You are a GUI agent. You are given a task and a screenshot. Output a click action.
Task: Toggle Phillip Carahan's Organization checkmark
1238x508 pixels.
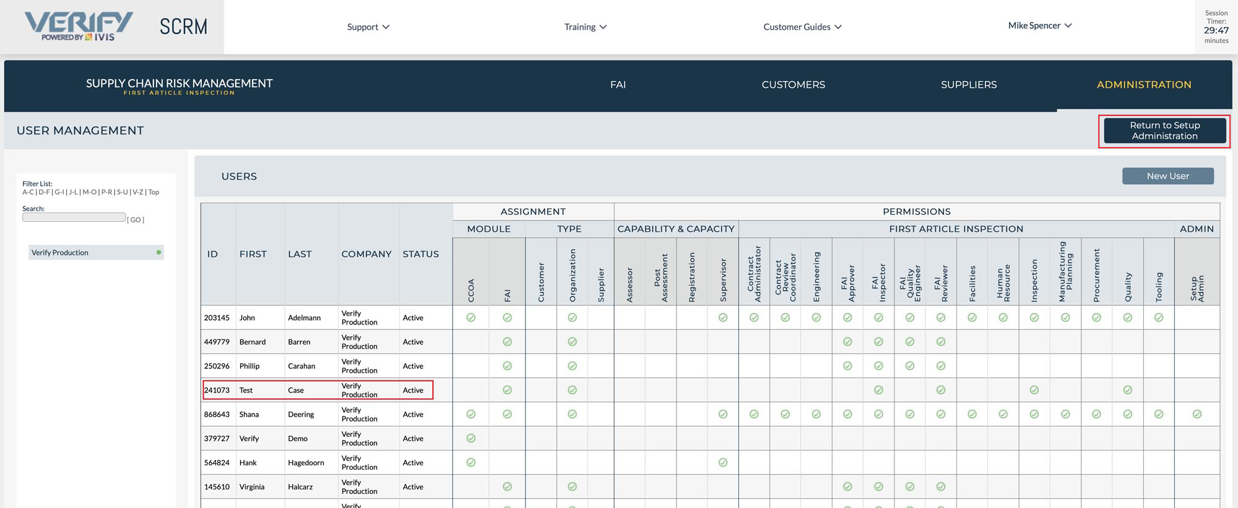pyautogui.click(x=573, y=366)
